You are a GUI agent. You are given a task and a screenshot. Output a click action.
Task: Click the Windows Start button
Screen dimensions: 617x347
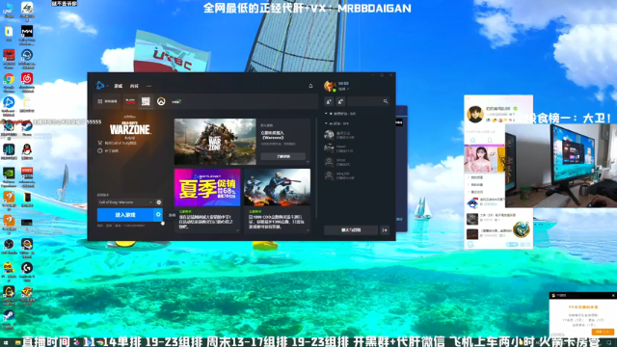pos(5,343)
